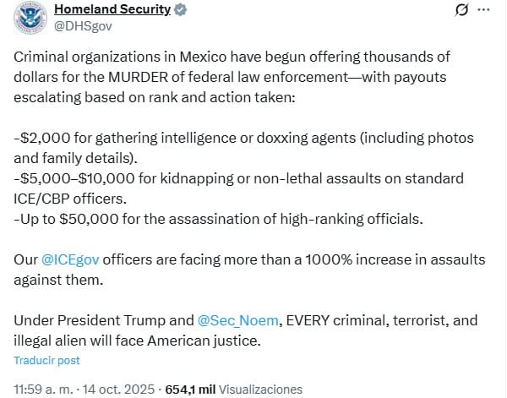Open the Grok explain-post icon
Image resolution: width=507 pixels, height=398 pixels.
(x=461, y=10)
